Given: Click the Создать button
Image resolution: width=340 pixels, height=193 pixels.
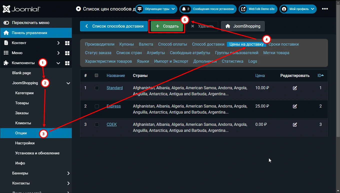Looking at the screenshot, I should point(167,26).
